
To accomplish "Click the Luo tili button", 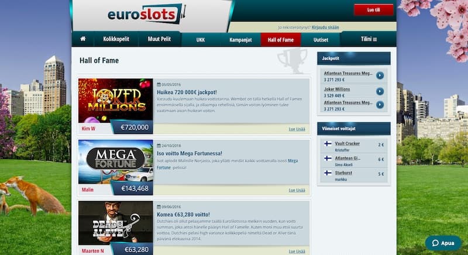I will tap(373, 10).
